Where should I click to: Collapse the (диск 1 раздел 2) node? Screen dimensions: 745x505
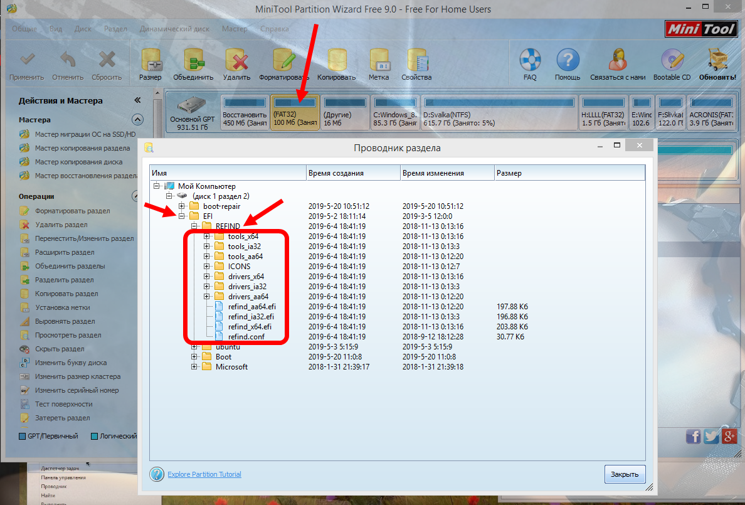pos(169,196)
